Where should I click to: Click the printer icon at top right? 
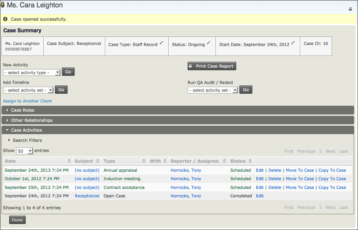(350, 9)
